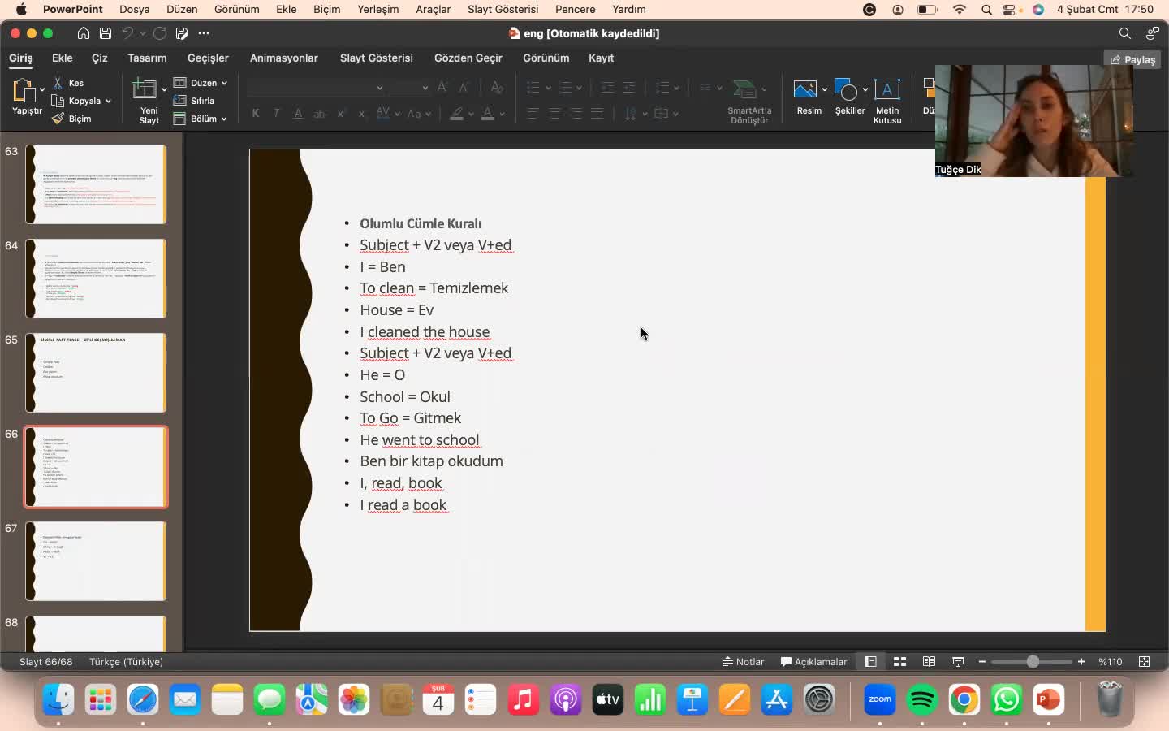The height and width of the screenshot is (731, 1169).
Task: Cut selection using Kes
Action: [x=69, y=83]
